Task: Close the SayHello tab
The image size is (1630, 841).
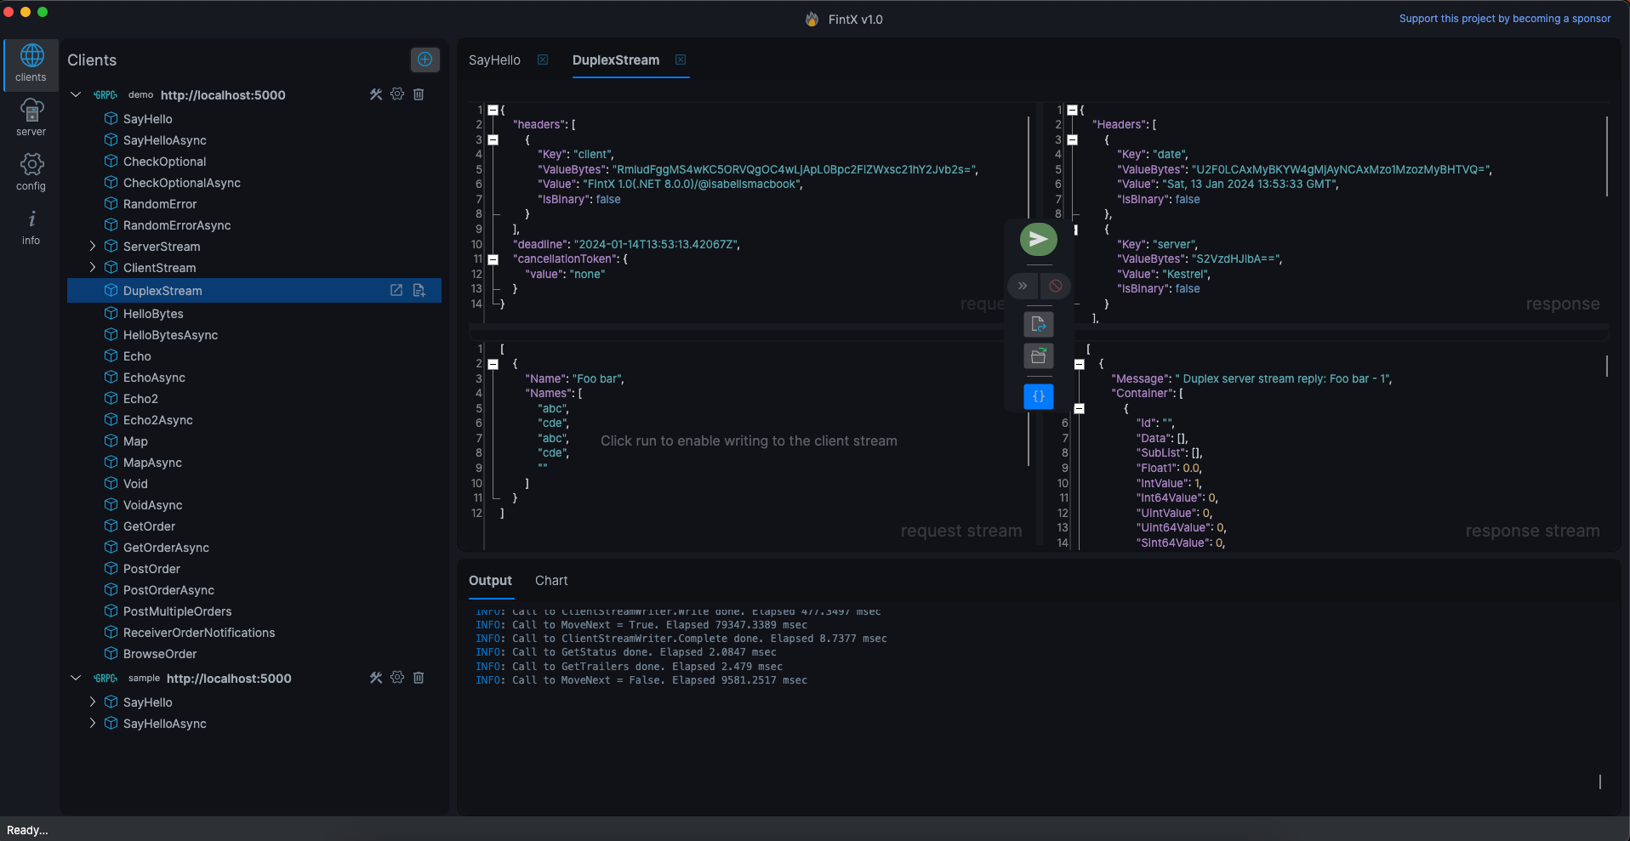Action: pyautogui.click(x=543, y=60)
